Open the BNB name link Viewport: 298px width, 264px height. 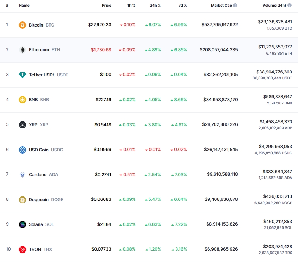coord(33,100)
